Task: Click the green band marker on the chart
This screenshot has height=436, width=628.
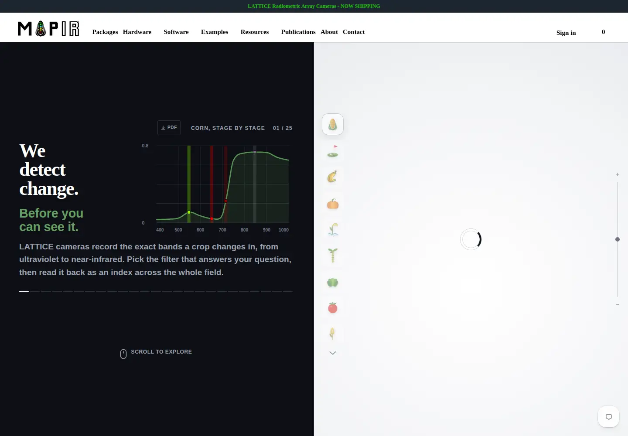Action: (189, 212)
